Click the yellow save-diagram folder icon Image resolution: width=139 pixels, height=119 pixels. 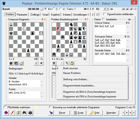72,63
